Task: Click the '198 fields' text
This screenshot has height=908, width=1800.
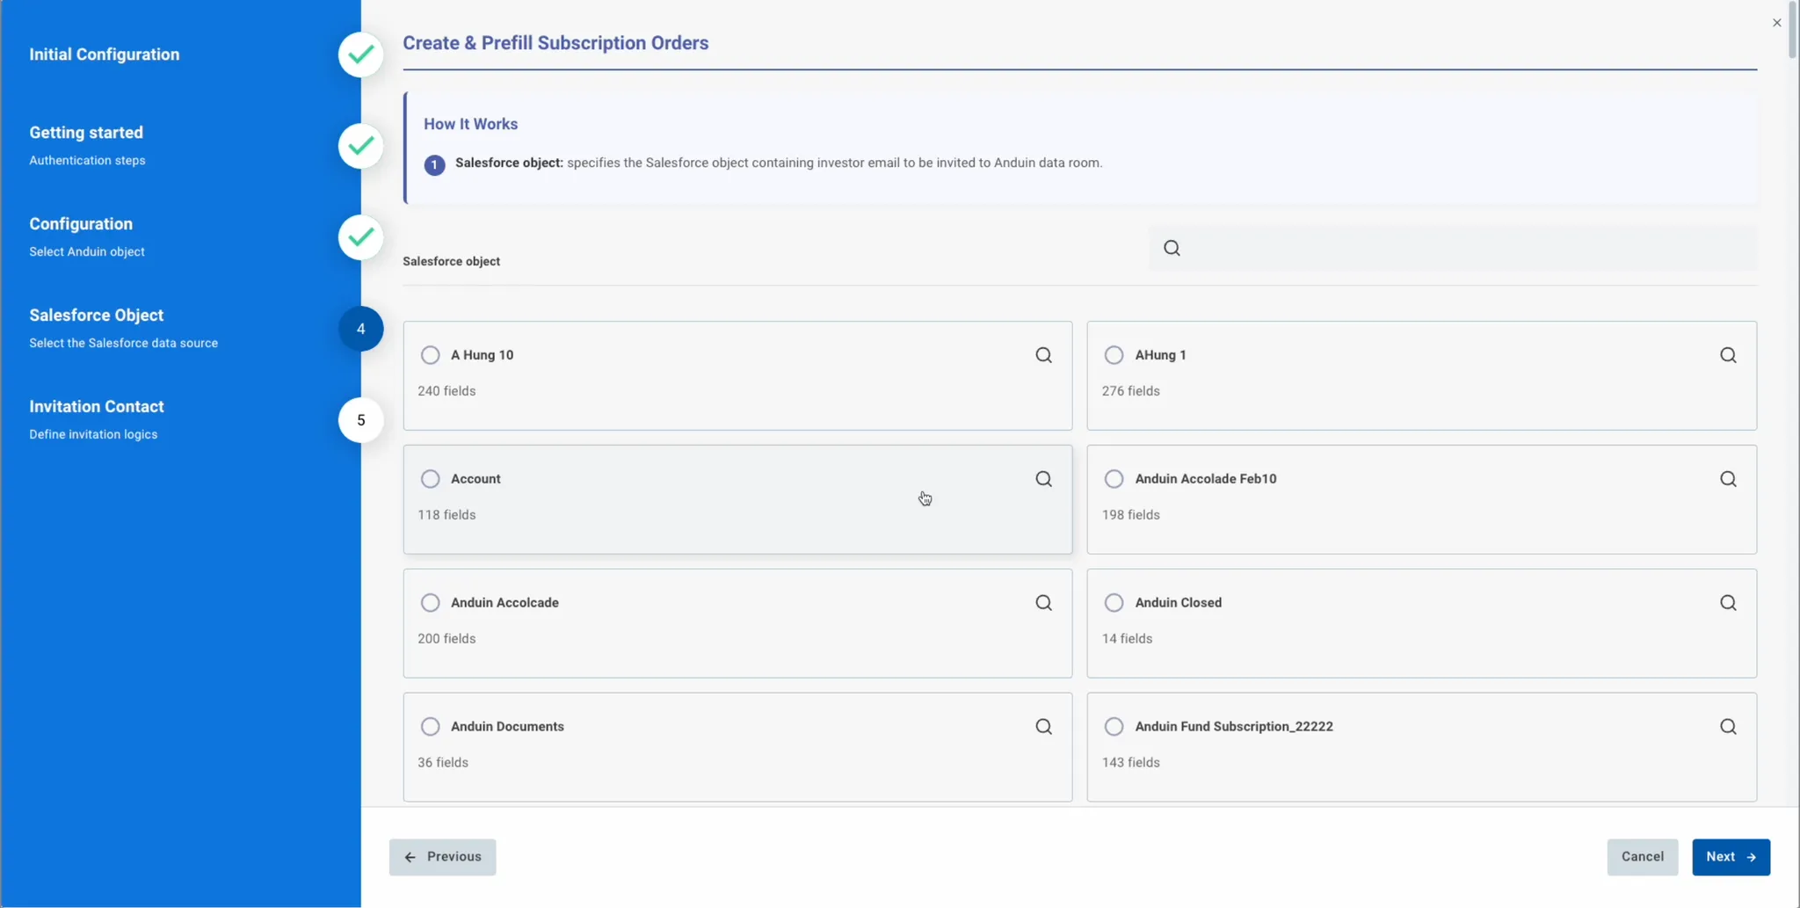Action: tap(1131, 515)
